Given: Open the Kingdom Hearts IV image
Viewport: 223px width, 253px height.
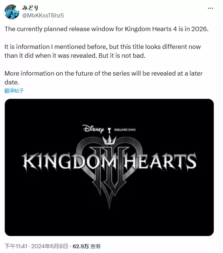Looking at the screenshot, I should tap(109, 167).
